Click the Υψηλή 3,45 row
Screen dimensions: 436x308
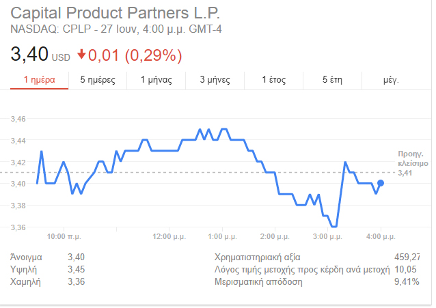click(x=48, y=269)
